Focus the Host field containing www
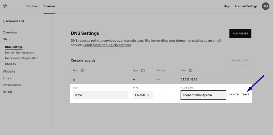This screenshot has height=135, width=273. 101,95
